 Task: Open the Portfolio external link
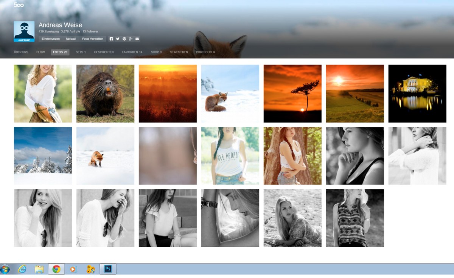pyautogui.click(x=205, y=52)
